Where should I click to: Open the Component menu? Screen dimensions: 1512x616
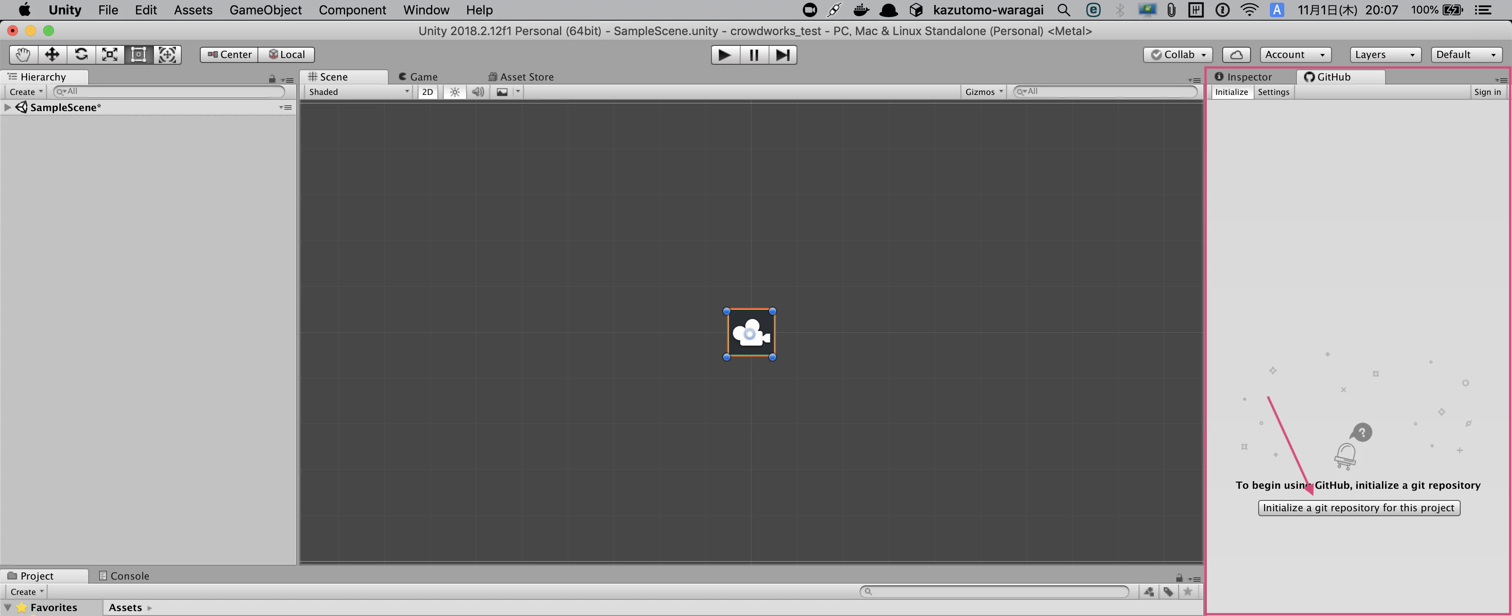(x=352, y=10)
